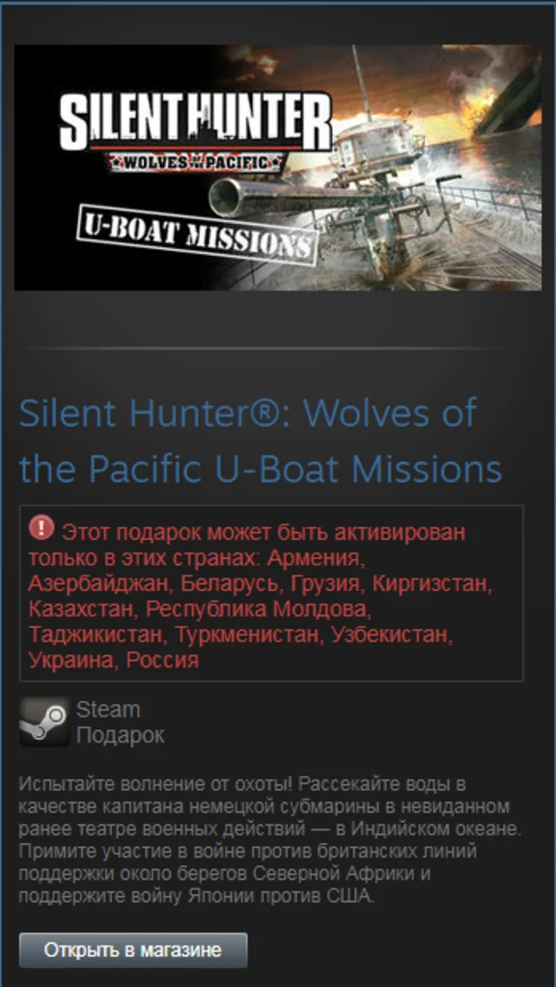Viewport: 556px width, 987px height.
Task: Click the 'Испытайте волнение от охоты!' description sentence
Action: click(156, 785)
